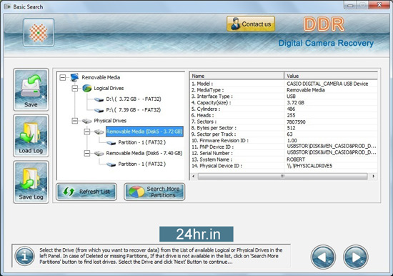This screenshot has height=276, width=393.
Task: Collapse the Logical Drives node
Action: coord(75,89)
